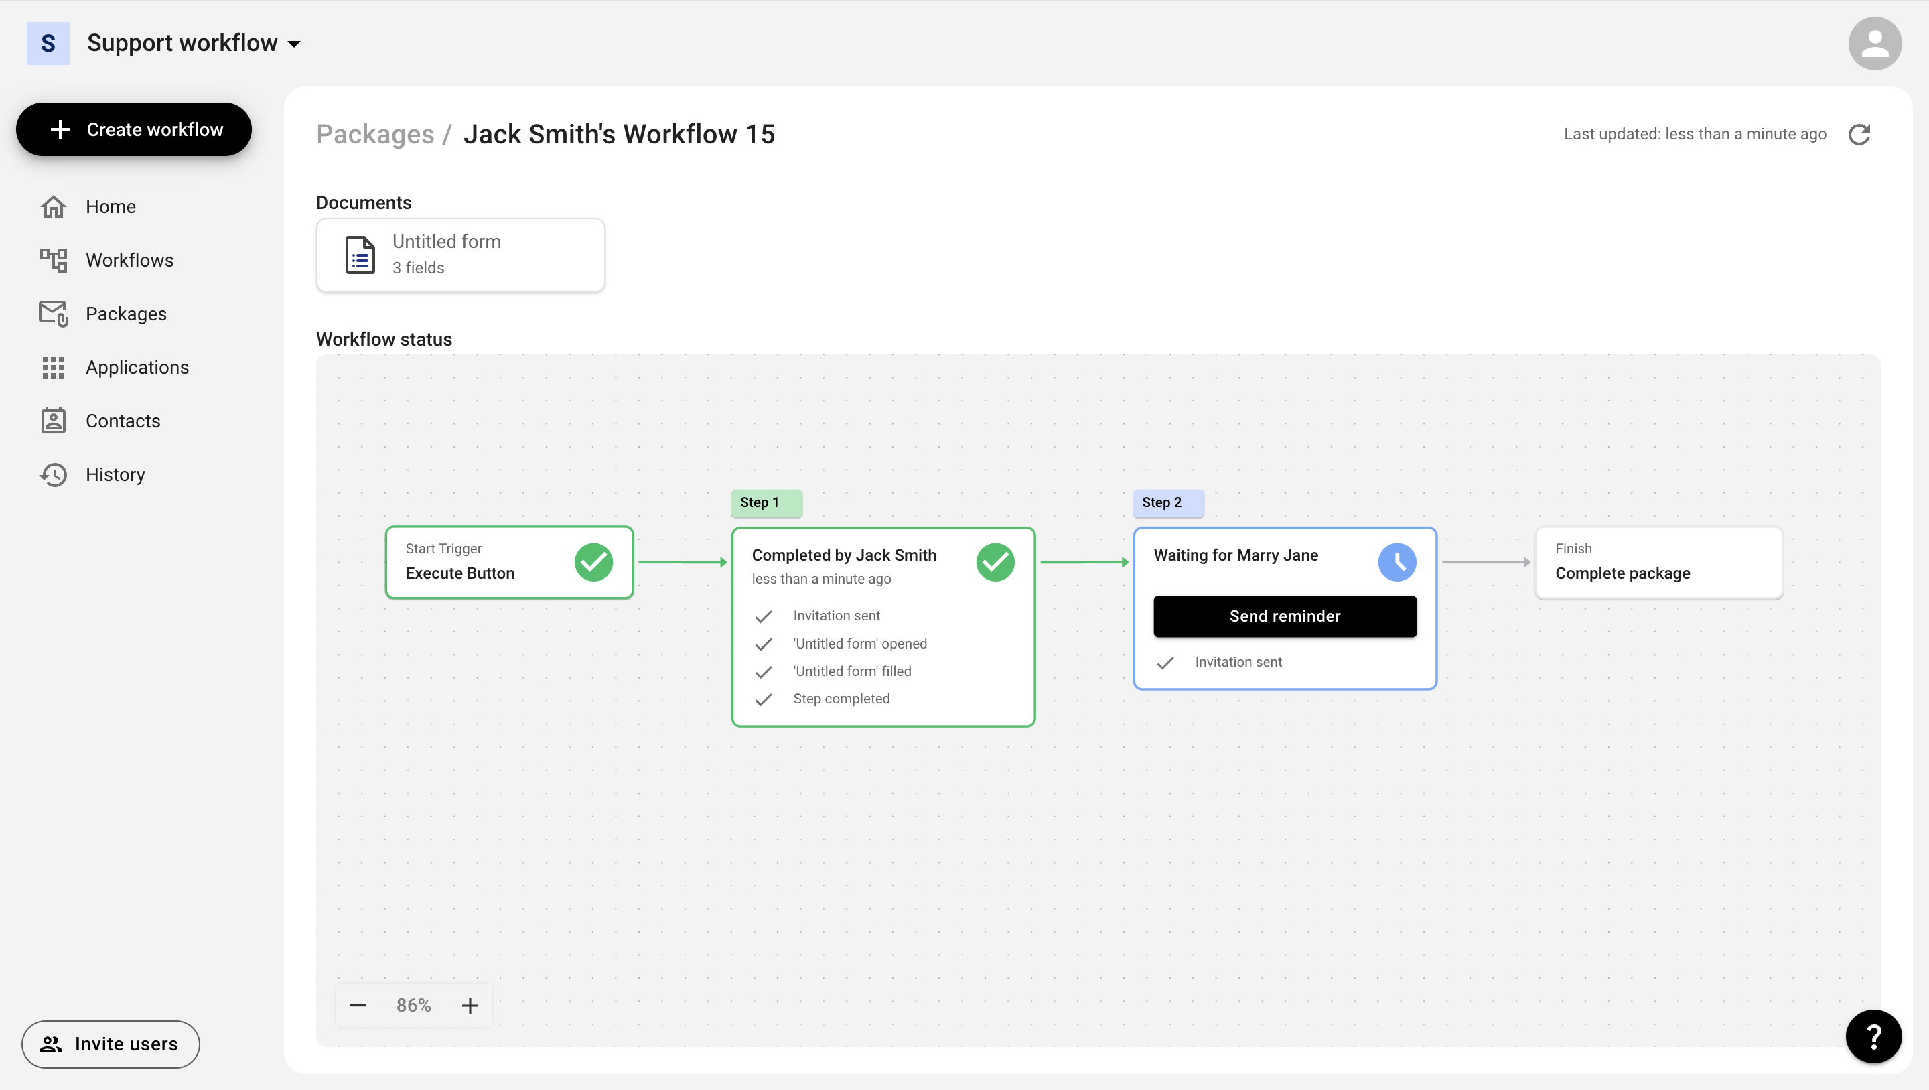Zoom out the workflow canvas
1929x1090 pixels.
tap(358, 1006)
